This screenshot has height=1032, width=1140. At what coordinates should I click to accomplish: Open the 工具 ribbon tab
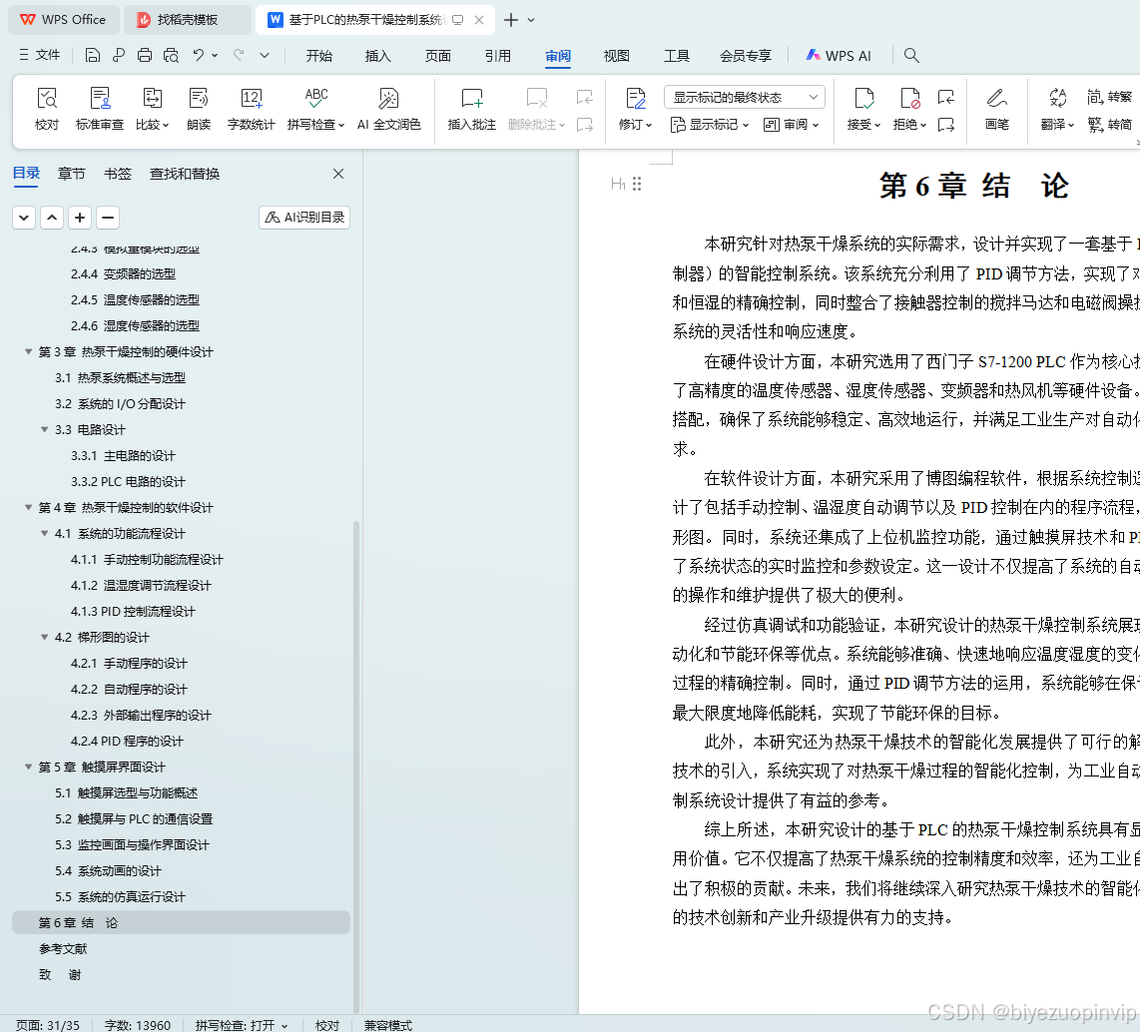click(676, 56)
